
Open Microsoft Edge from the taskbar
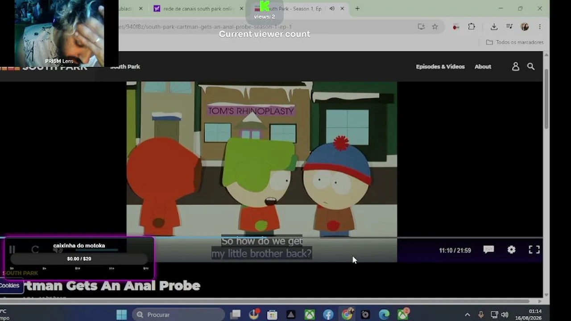click(x=384, y=315)
